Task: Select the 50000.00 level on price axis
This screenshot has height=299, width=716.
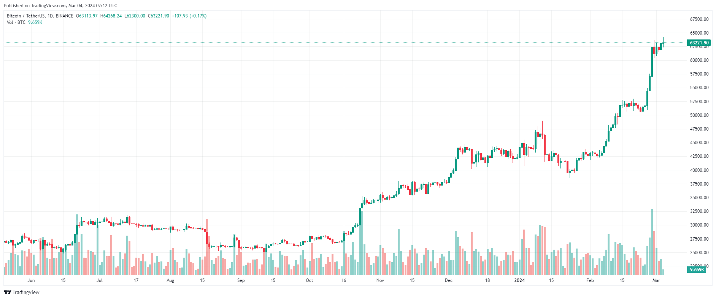Action: point(699,115)
